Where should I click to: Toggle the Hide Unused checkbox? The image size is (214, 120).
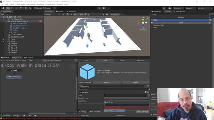click(x=88, y=111)
